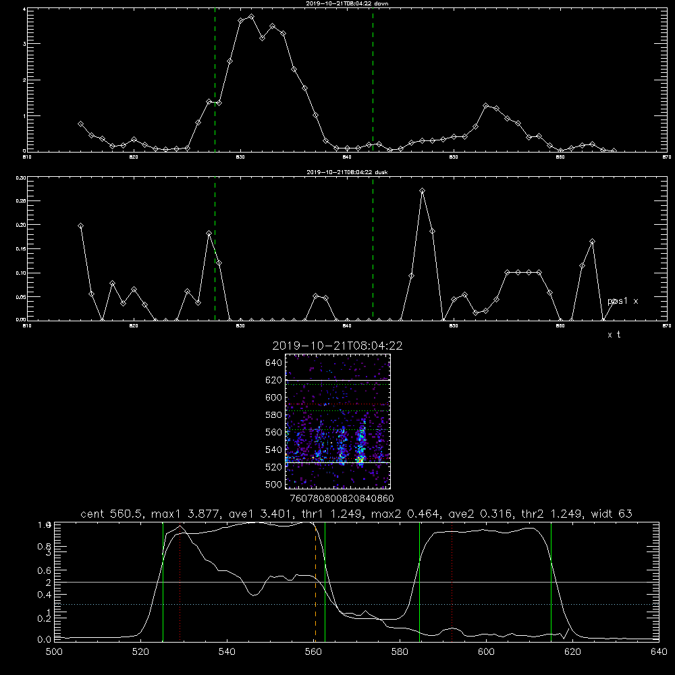
Task: Click the timestamp title above the spectrogram image
Action: pos(337,346)
